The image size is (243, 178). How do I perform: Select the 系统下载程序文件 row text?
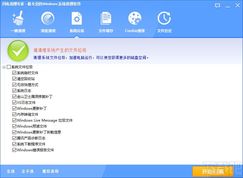coord(31,144)
